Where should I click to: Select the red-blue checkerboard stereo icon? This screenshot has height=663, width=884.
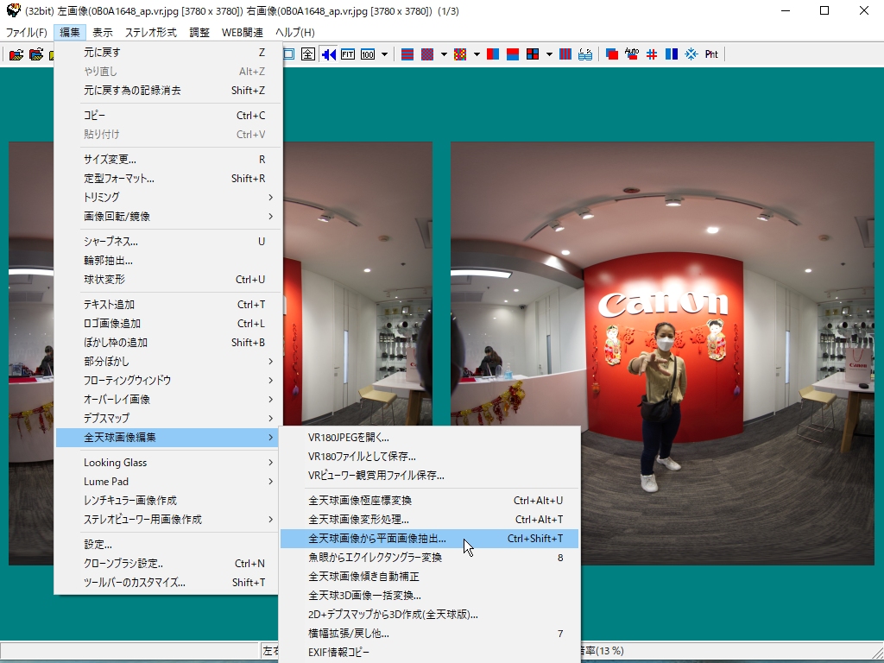tap(427, 54)
